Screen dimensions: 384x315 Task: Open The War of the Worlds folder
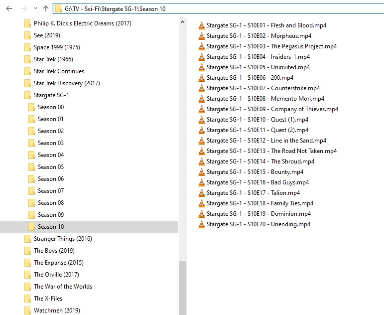(58, 287)
